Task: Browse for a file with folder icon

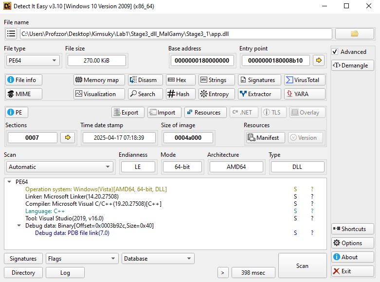Action: pyautogui.click(x=354, y=33)
